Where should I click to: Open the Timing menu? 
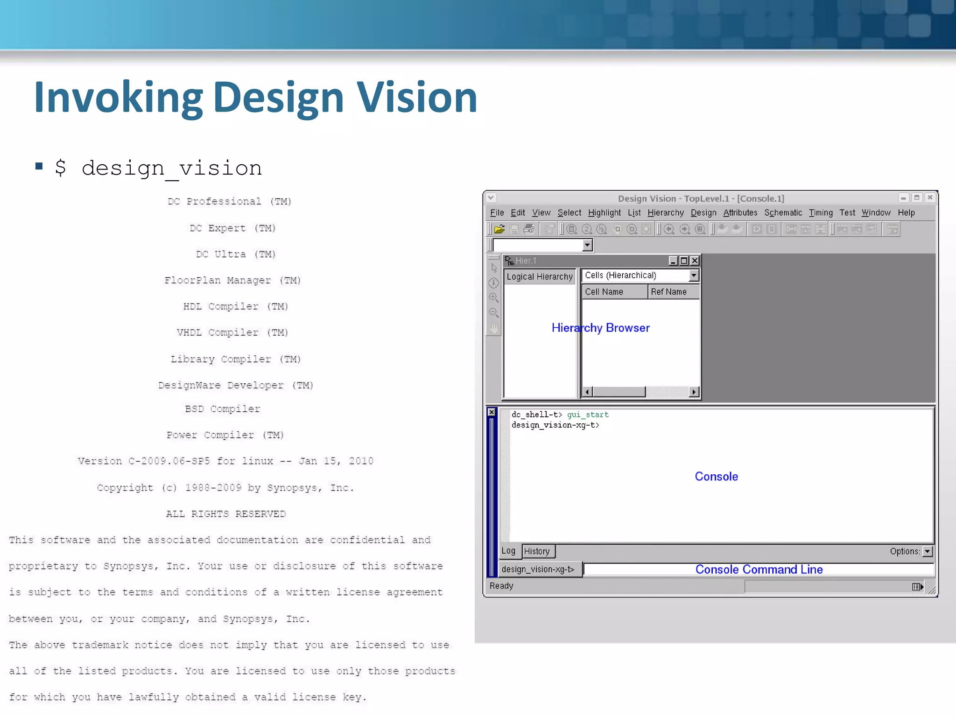(x=821, y=213)
